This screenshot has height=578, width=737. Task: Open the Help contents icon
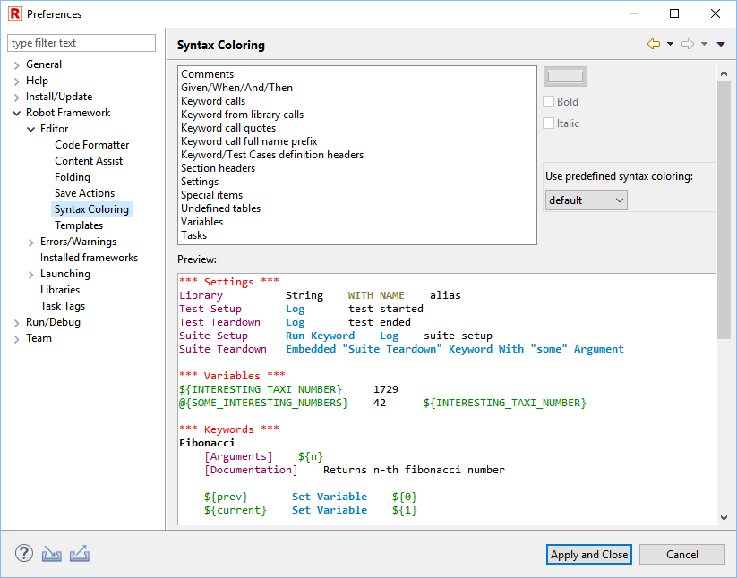(x=24, y=554)
